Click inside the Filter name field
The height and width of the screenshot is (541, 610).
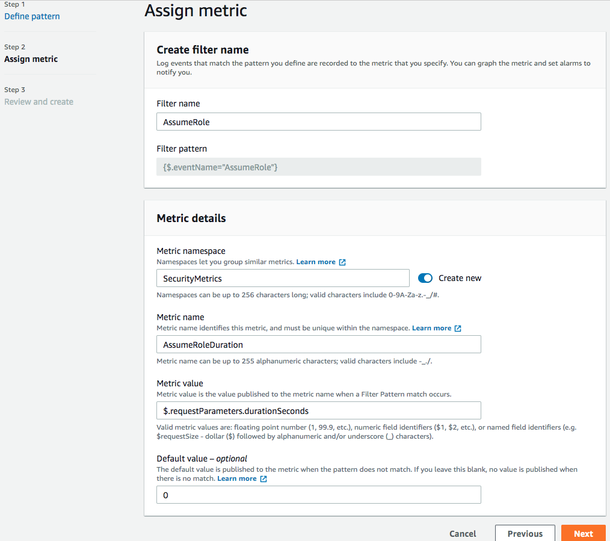pos(318,122)
